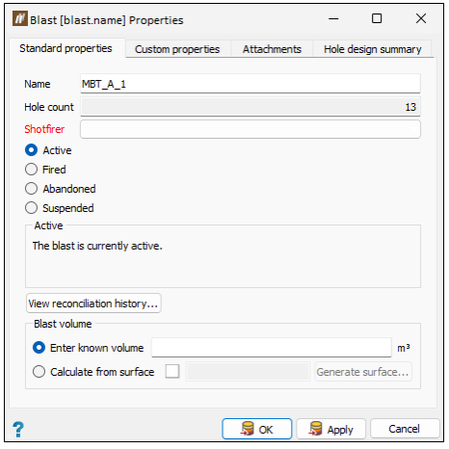449x449 pixels.
Task: Tick the checkbox beside Calculate from surface
Action: click(172, 372)
